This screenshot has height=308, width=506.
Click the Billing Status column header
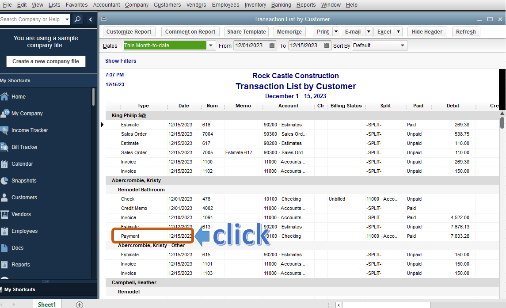346,106
